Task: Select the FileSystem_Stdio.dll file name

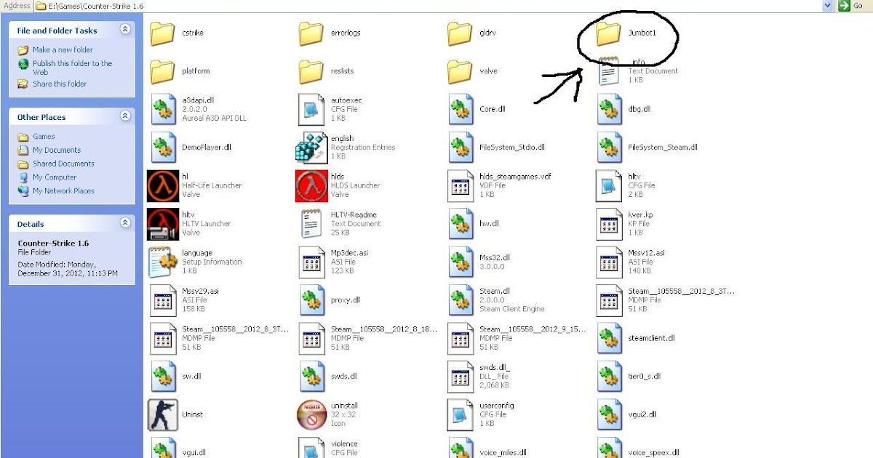Action: pos(512,148)
